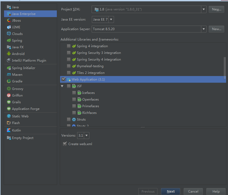This screenshot has height=195, width=228.
Task: Select the Empty Project icon
Action: (x=9, y=138)
